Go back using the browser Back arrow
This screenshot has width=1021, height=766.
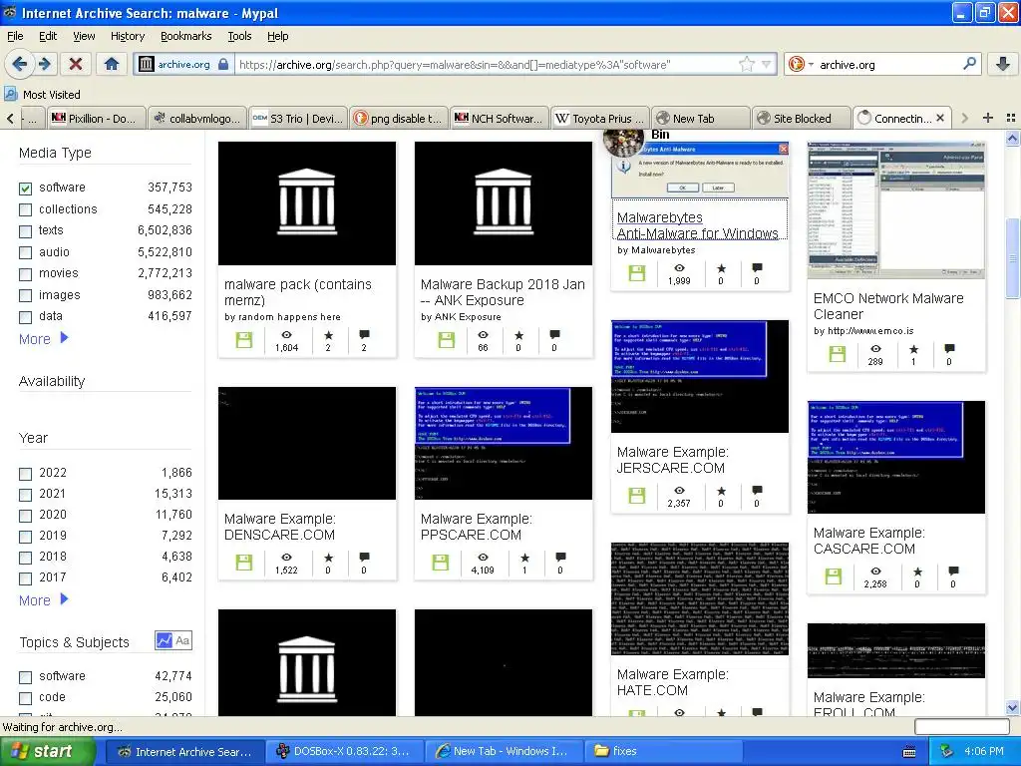tap(20, 64)
